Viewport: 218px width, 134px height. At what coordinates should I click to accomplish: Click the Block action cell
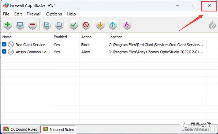(x=85, y=45)
